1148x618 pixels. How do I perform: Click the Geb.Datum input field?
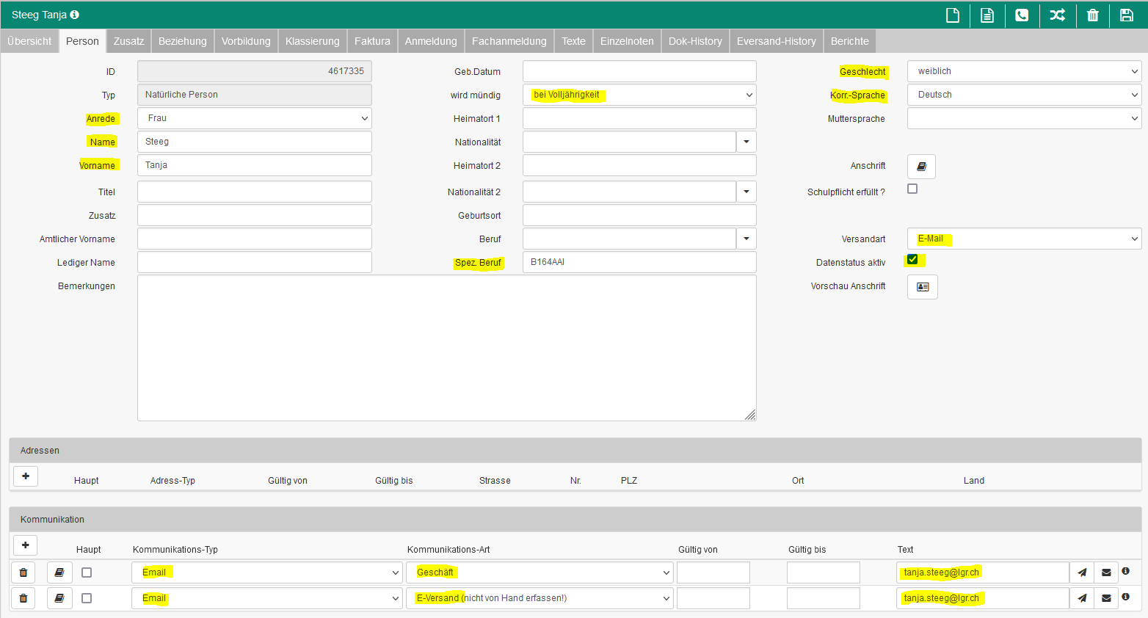click(x=639, y=71)
